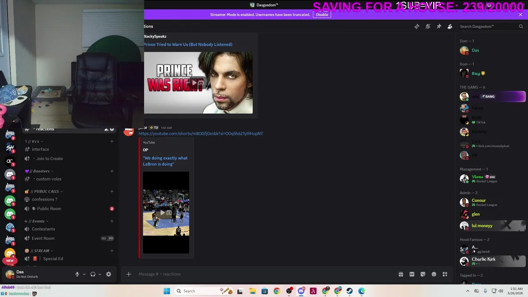
Task: Open Das member profile in member list
Action: click(x=493, y=50)
